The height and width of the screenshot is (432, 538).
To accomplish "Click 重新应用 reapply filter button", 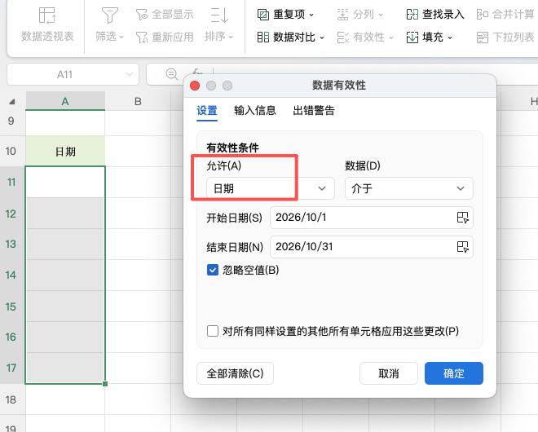I will 165,37.
